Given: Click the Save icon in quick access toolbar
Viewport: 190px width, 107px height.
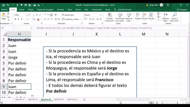Looking at the screenshot, I should pos(4,5).
